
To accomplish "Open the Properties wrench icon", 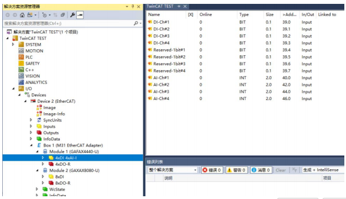I will [72, 15].
